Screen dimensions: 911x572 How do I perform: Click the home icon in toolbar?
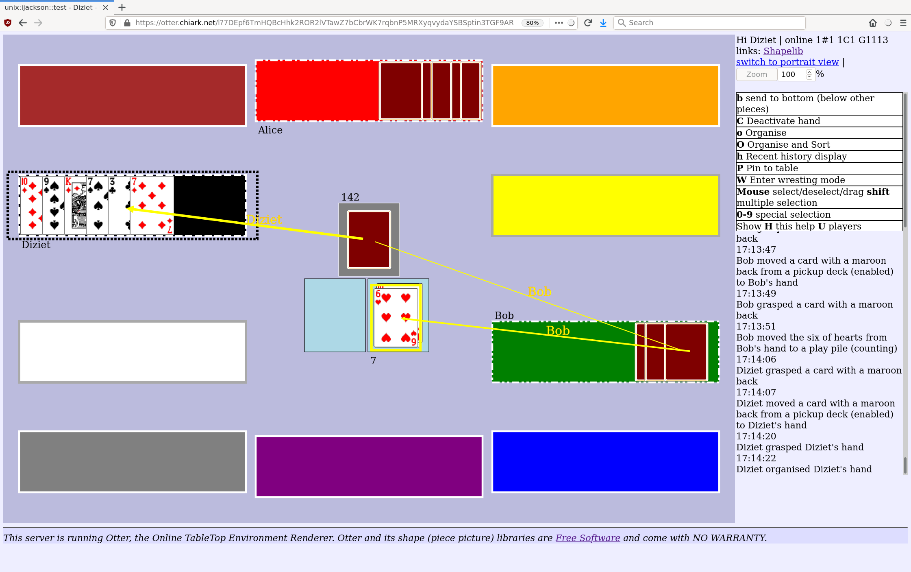(x=872, y=23)
